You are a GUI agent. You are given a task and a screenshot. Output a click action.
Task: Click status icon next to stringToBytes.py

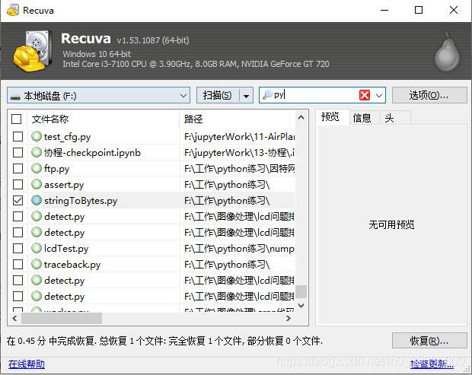(x=37, y=201)
